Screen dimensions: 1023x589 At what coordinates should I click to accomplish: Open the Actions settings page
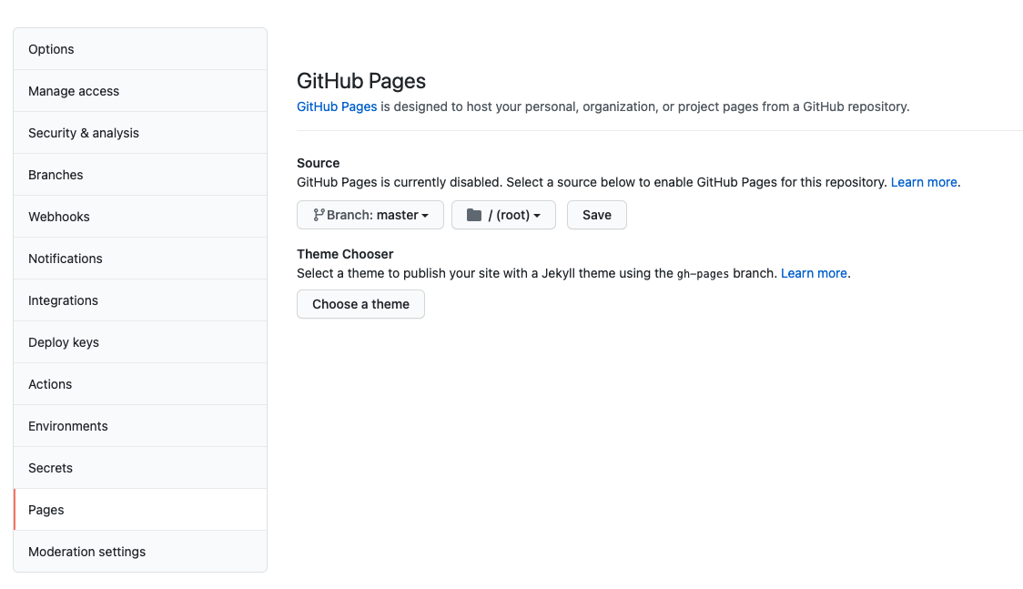tap(139, 384)
